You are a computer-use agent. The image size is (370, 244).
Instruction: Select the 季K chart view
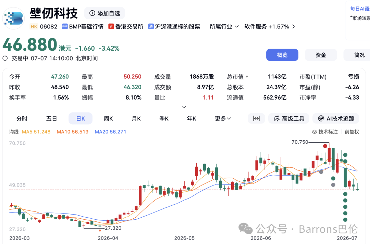click(x=164, y=119)
